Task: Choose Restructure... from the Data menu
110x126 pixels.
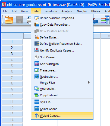Action: [62, 77]
